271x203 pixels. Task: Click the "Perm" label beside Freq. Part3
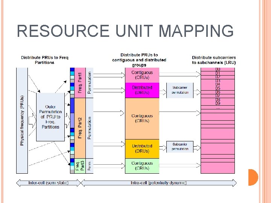click(x=89, y=166)
